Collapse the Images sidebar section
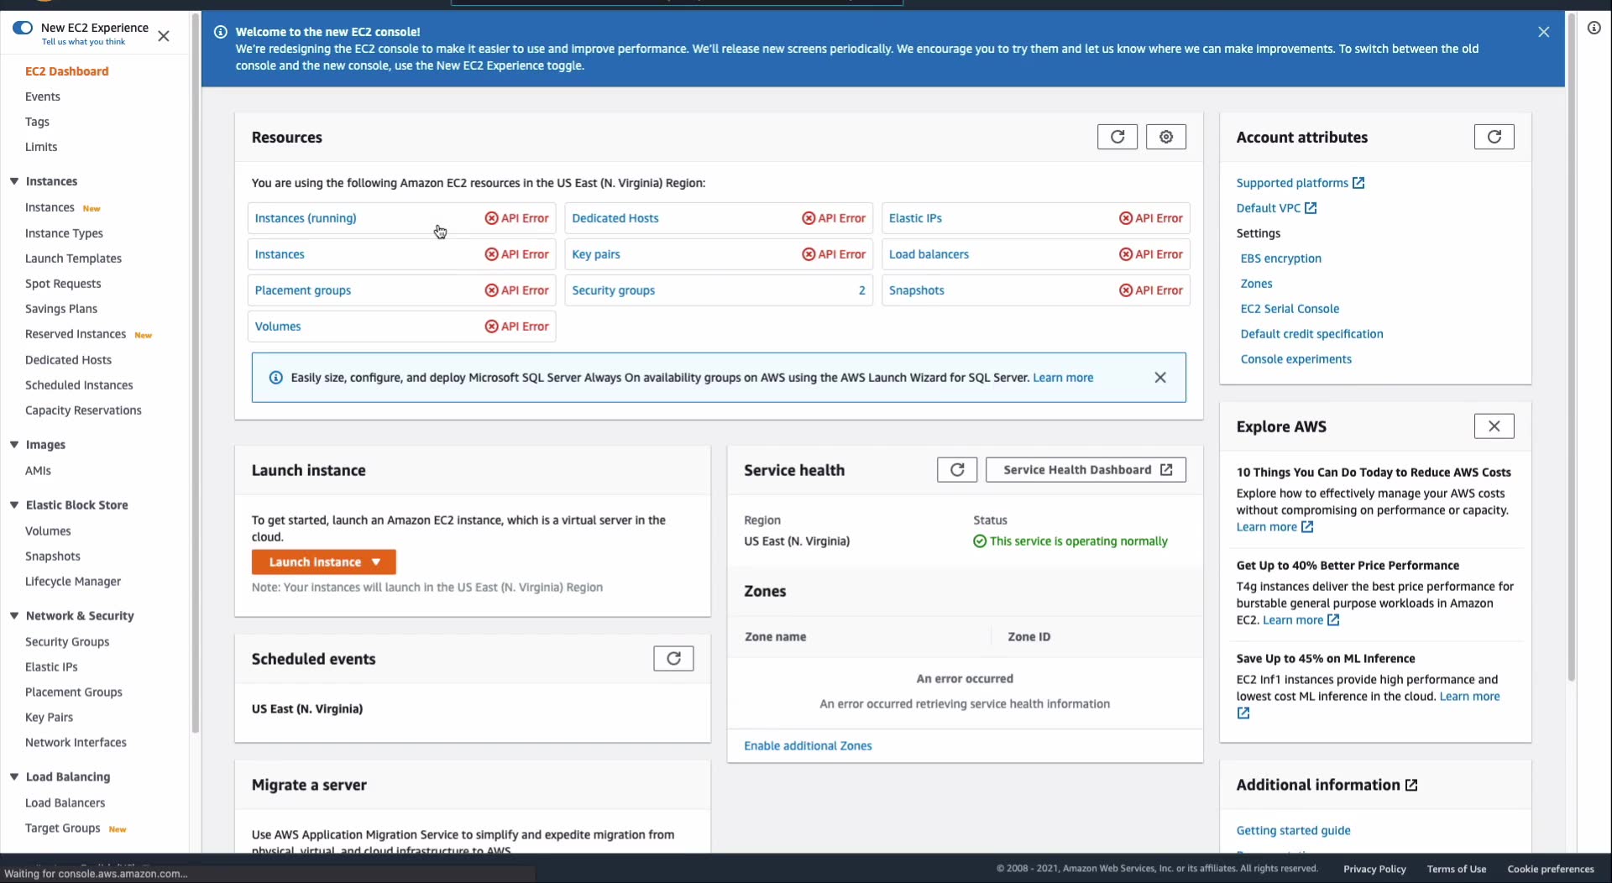 point(14,445)
